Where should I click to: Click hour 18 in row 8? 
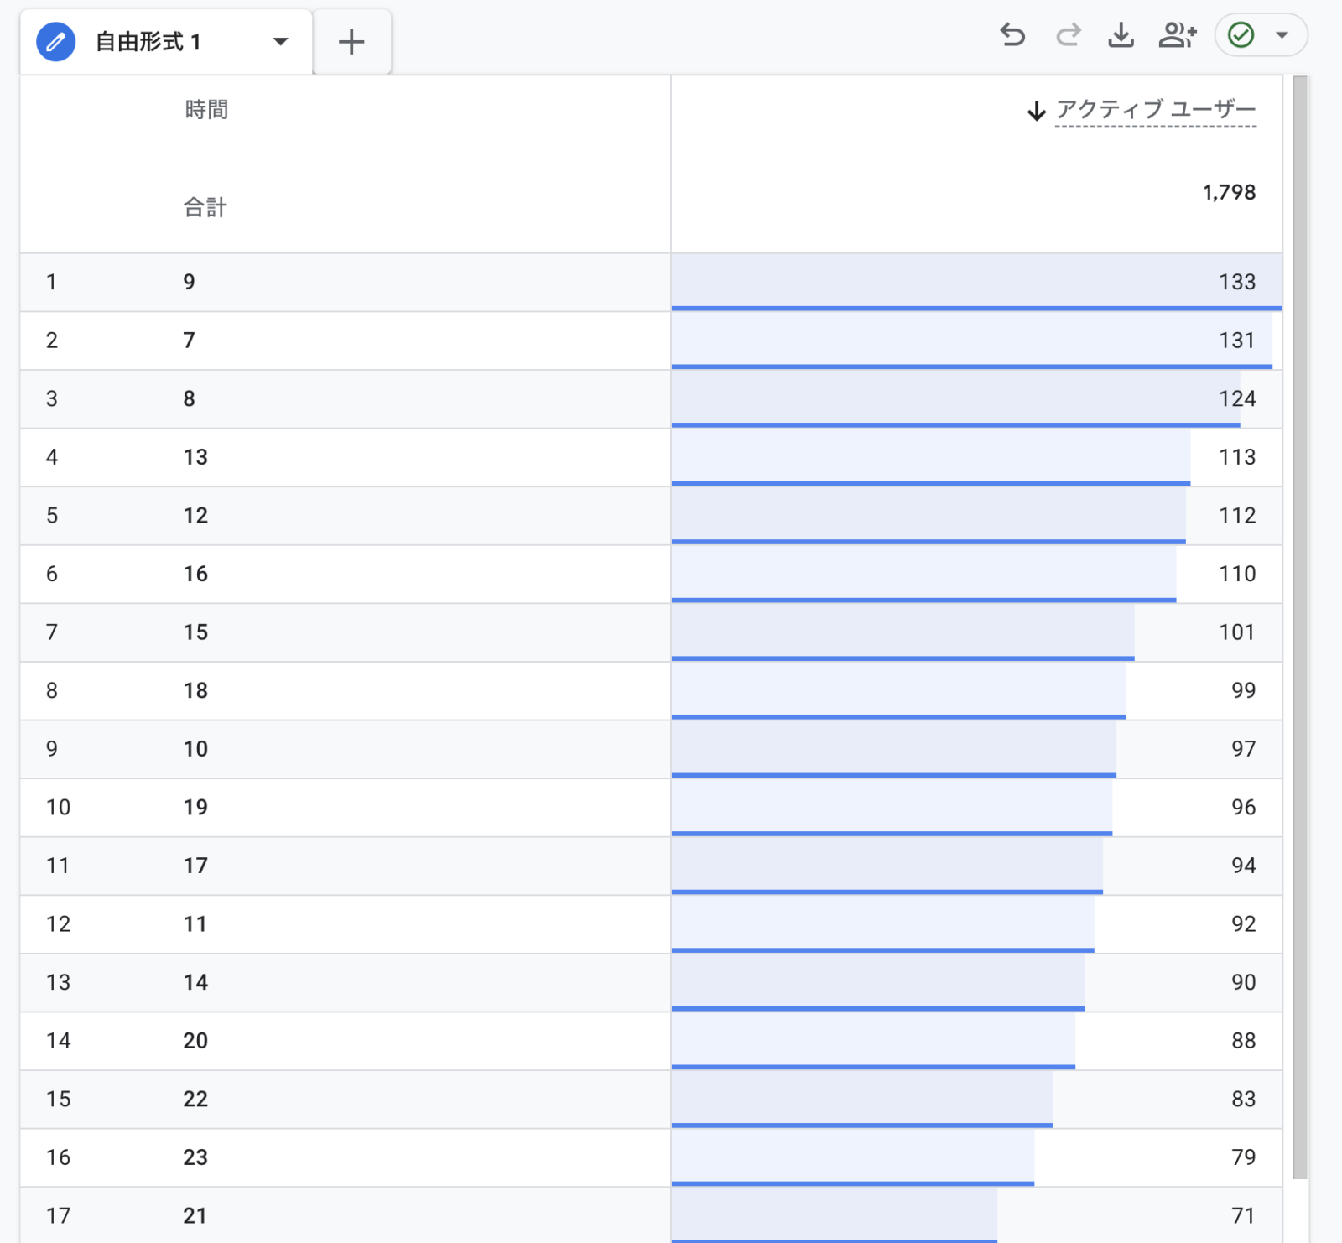tap(195, 690)
